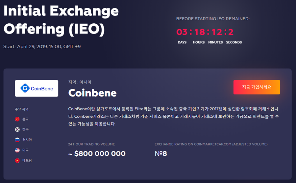Select the 중국 region label

coord(25,119)
